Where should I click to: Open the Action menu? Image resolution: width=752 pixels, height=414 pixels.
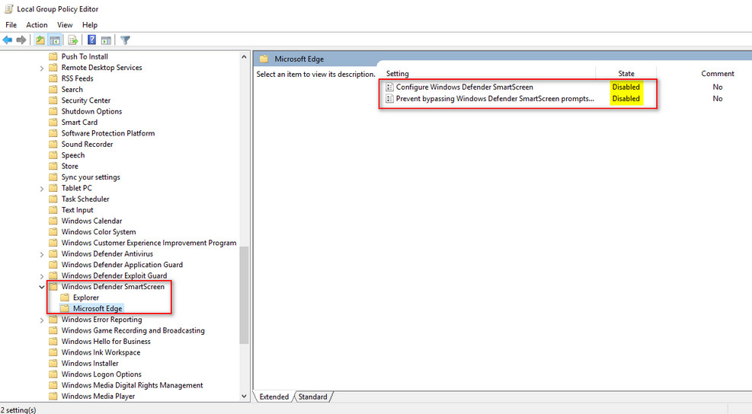pos(37,25)
